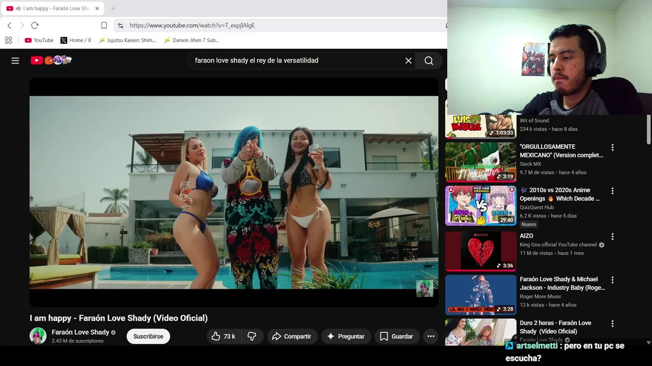This screenshot has height=366, width=652.
Task: Open 2010s vs 2020s Anime Openings thumbnail
Action: point(481,205)
